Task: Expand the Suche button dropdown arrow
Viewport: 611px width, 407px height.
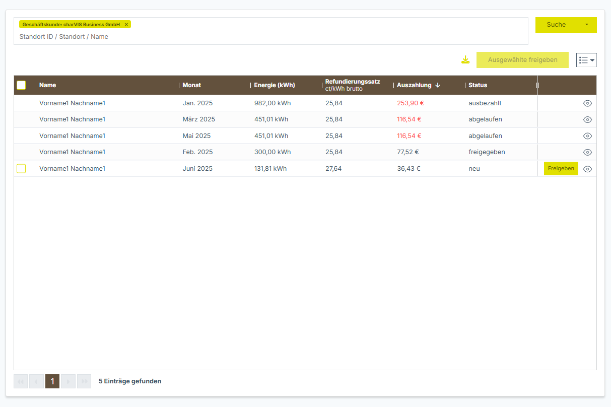Action: pyautogui.click(x=586, y=25)
